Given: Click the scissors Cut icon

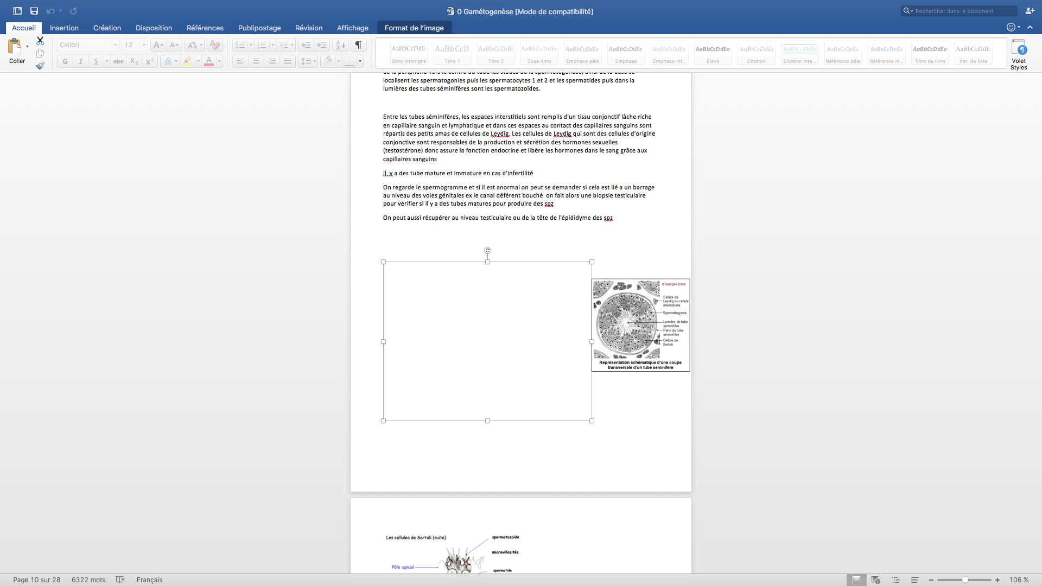Looking at the screenshot, I should 40,41.
